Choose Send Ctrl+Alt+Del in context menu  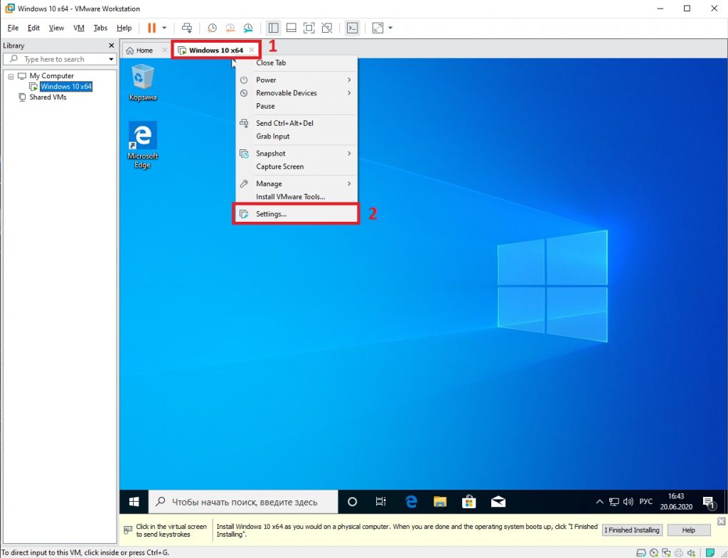click(x=296, y=123)
